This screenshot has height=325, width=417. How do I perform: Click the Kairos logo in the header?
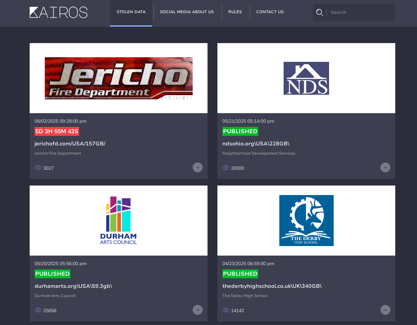point(59,12)
